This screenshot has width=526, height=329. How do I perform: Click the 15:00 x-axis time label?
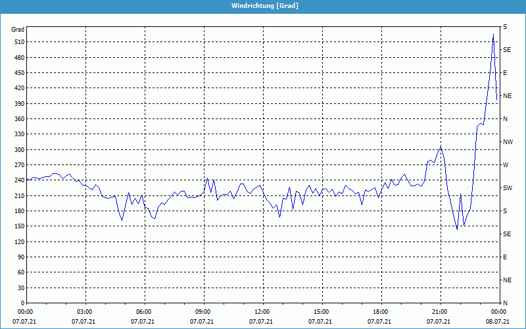(322, 312)
